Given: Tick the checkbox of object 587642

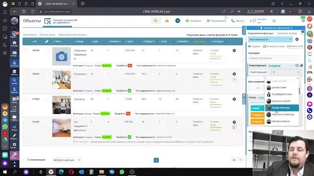Looking at the screenshot, I should tap(26, 50).
